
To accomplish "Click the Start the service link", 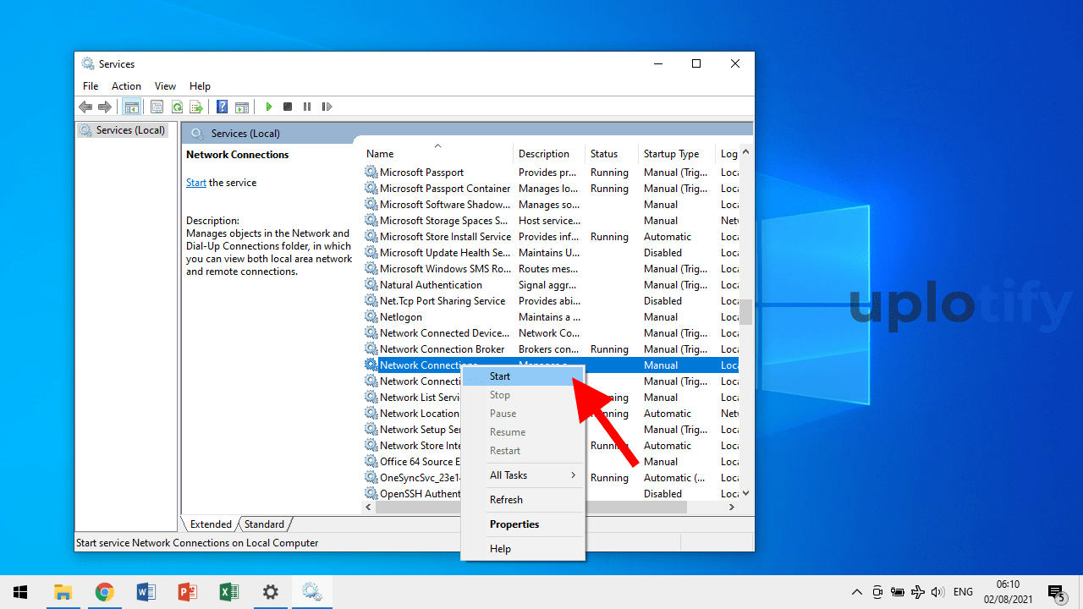I will 195,183.
